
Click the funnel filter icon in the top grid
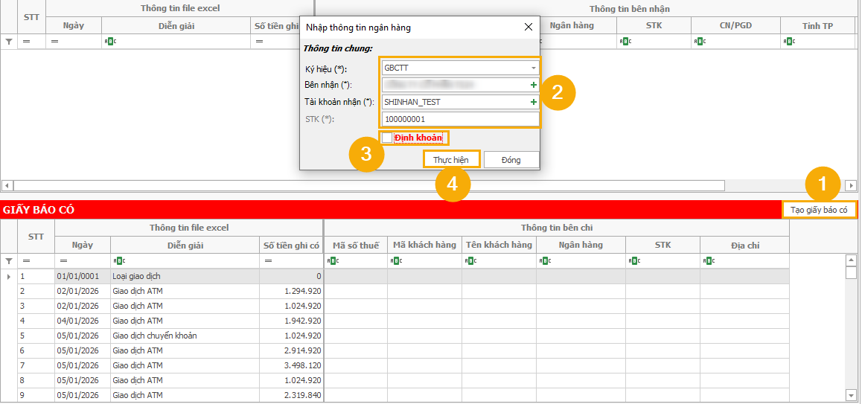[9, 41]
